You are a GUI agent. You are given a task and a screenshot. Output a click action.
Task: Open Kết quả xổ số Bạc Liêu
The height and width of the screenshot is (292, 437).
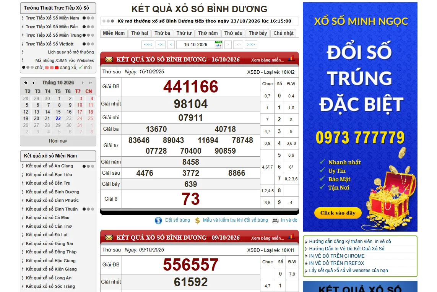pos(49,175)
